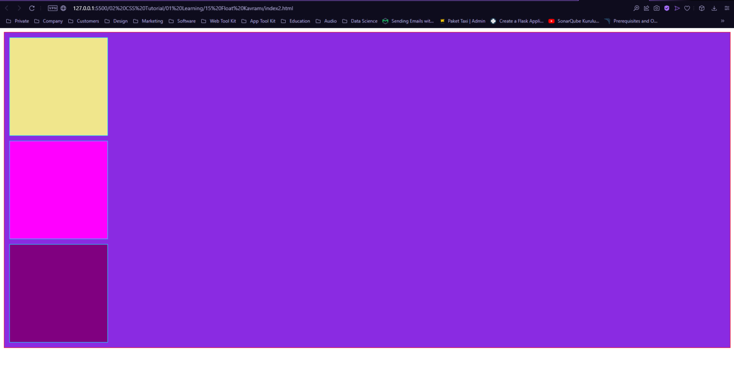Open the purple privacy shield icon

tap(667, 8)
